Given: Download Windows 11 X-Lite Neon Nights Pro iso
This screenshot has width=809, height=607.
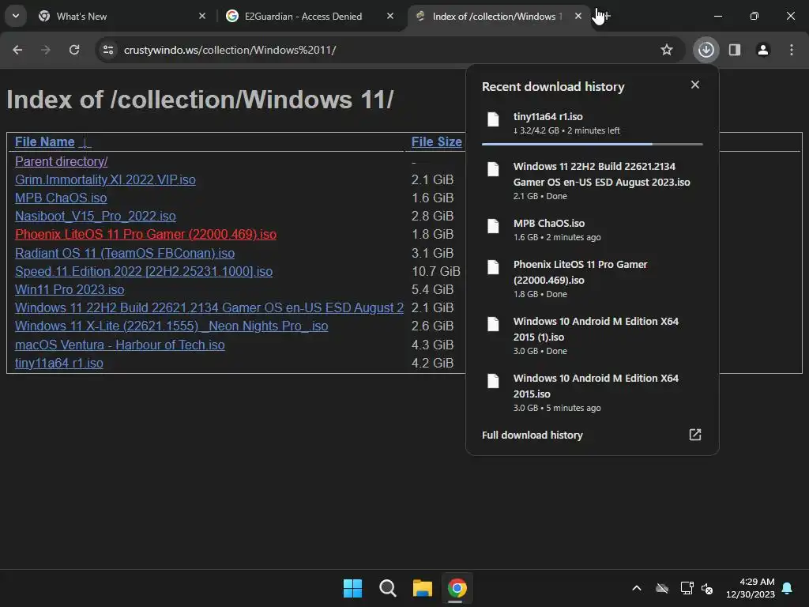Looking at the screenshot, I should tap(171, 326).
